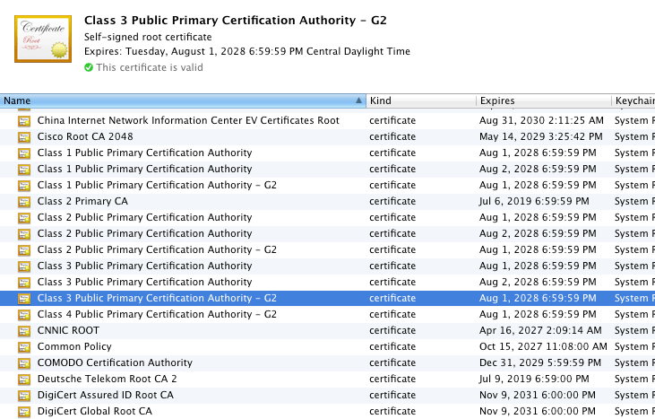Viewport: 655px width, 419px height.
Task: Click icon of Class 2 Public Primary expiring Aug 1
Action: 24,218
